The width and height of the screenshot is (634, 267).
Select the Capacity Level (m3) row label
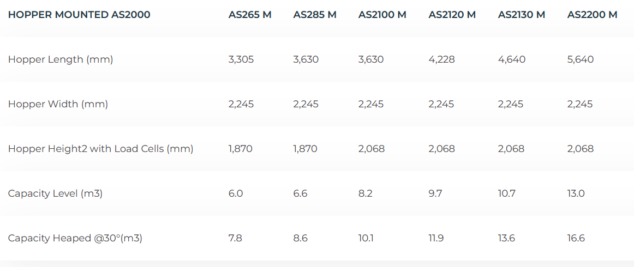[55, 193]
